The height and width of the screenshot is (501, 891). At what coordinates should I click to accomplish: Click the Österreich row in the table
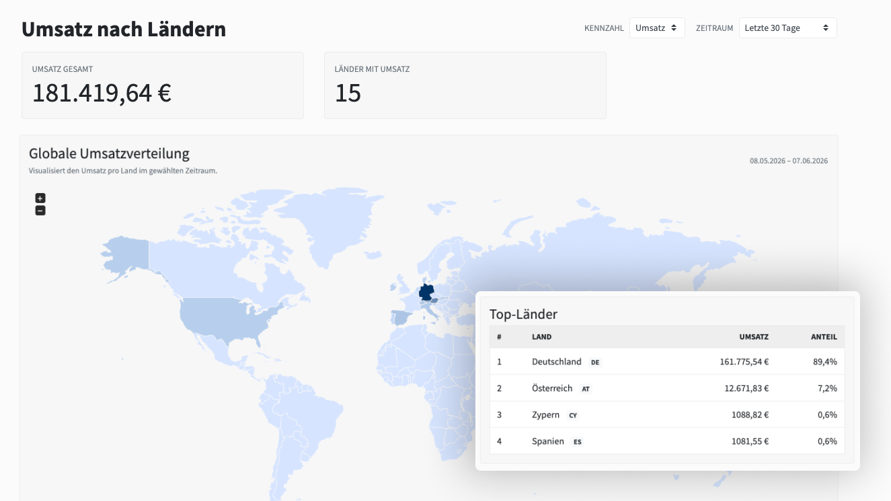tap(667, 388)
